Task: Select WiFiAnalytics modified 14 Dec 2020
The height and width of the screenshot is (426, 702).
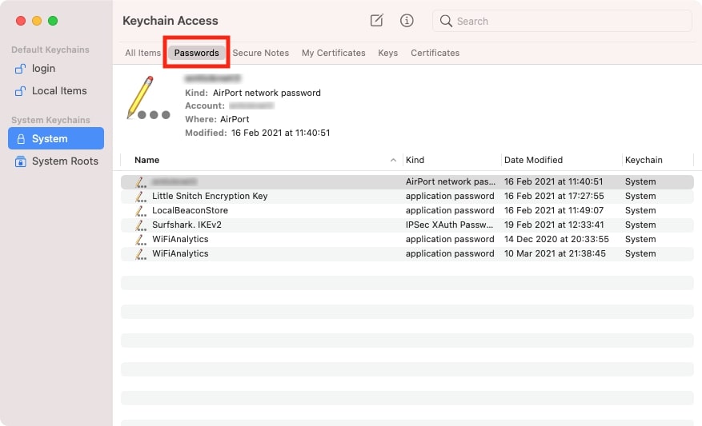Action: tap(407, 239)
